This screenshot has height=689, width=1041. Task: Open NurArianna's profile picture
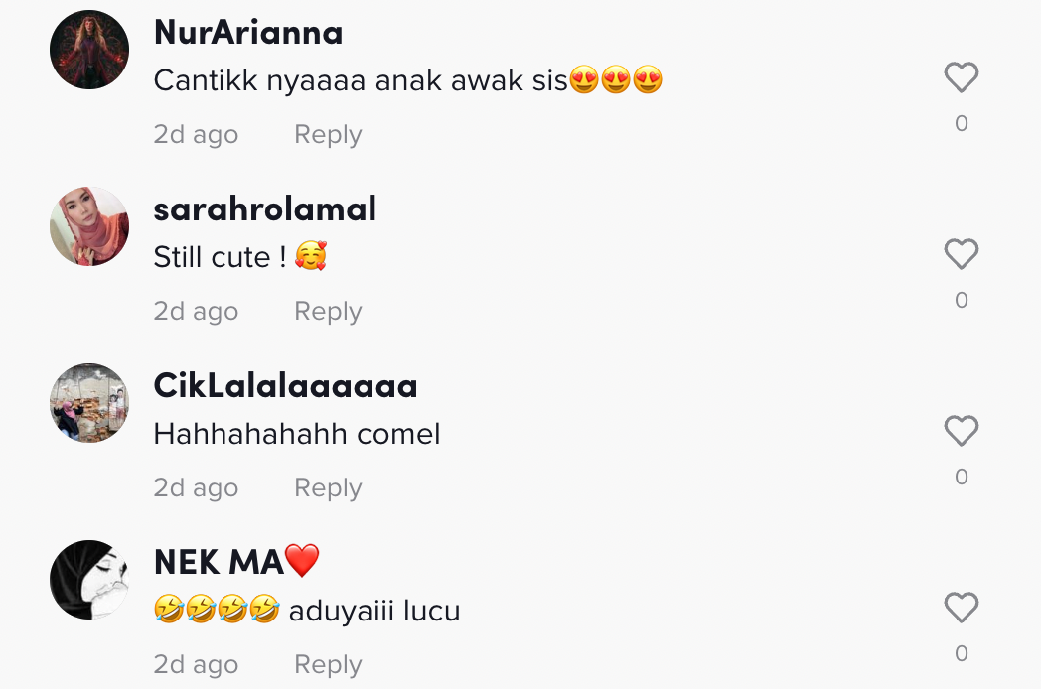tap(89, 50)
